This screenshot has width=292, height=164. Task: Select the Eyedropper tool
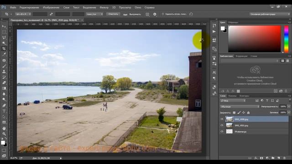coord(4,54)
